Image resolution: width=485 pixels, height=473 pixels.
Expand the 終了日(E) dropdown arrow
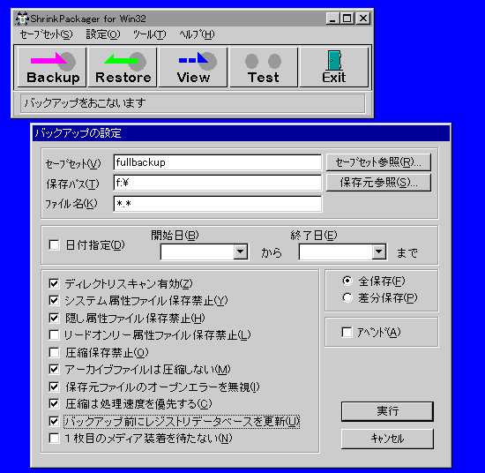(x=379, y=252)
